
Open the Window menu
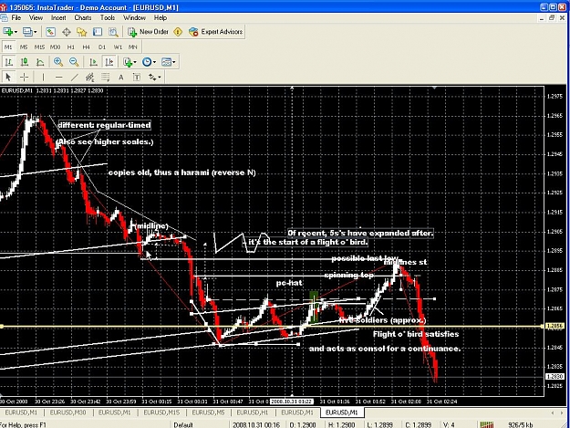point(134,18)
